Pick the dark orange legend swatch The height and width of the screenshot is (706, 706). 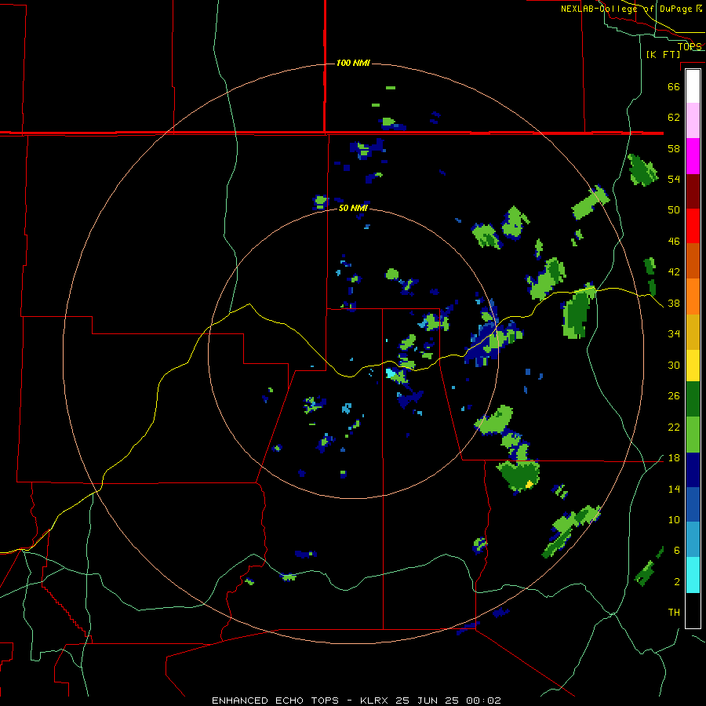point(693,260)
